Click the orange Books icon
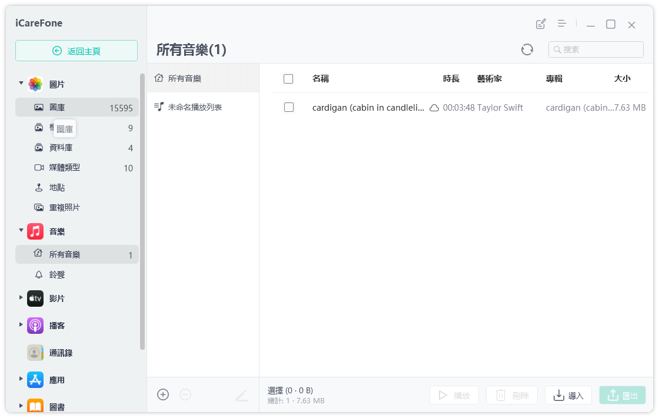The image size is (659, 418). (35, 406)
